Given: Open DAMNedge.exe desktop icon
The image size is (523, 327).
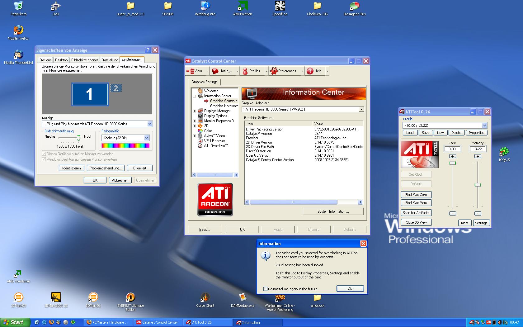Looking at the screenshot, I should point(243,300).
